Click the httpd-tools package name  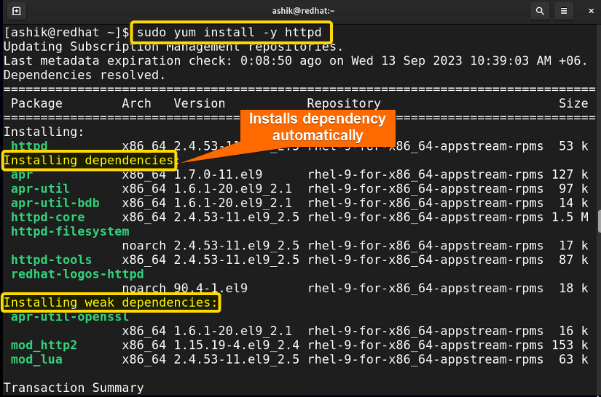(x=51, y=260)
